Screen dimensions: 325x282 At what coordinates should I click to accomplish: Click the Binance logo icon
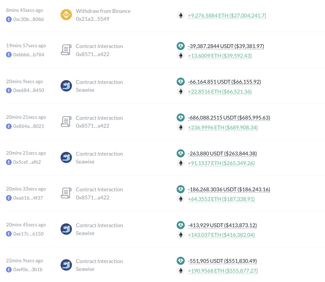tap(66, 15)
